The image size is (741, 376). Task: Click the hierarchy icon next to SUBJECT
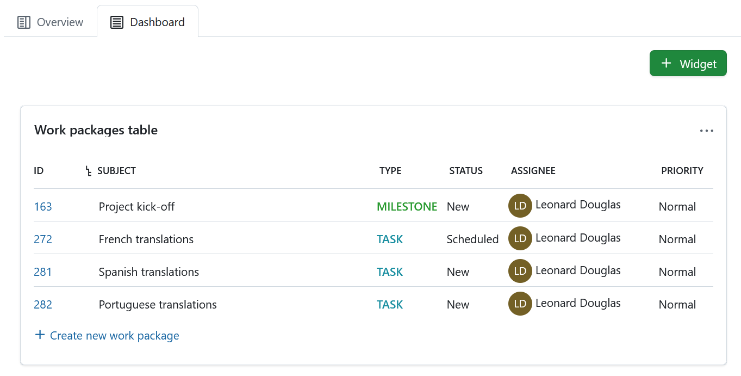88,170
